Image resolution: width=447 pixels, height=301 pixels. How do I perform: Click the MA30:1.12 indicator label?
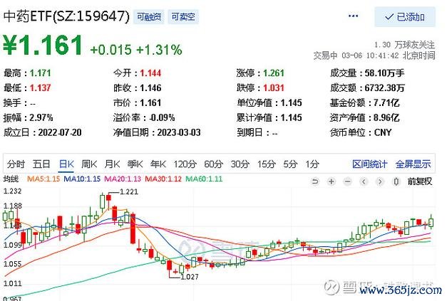(163, 179)
